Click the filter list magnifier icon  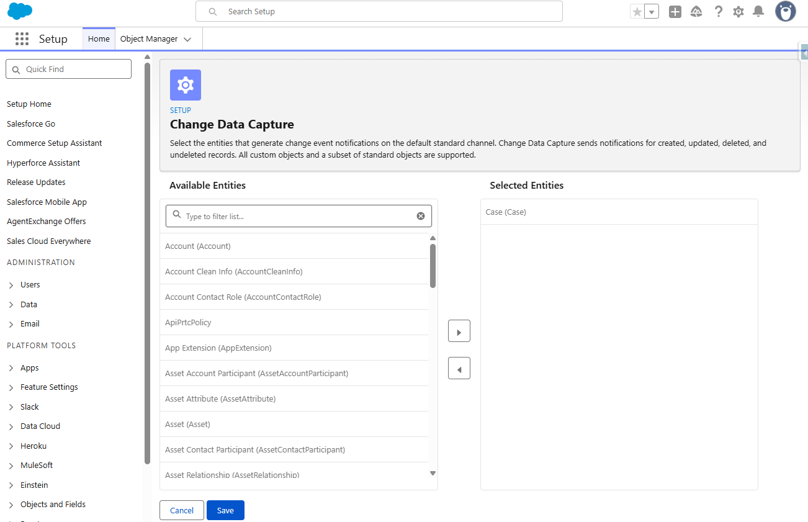pyautogui.click(x=177, y=215)
